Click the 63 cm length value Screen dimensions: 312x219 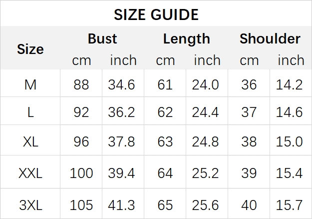point(165,141)
